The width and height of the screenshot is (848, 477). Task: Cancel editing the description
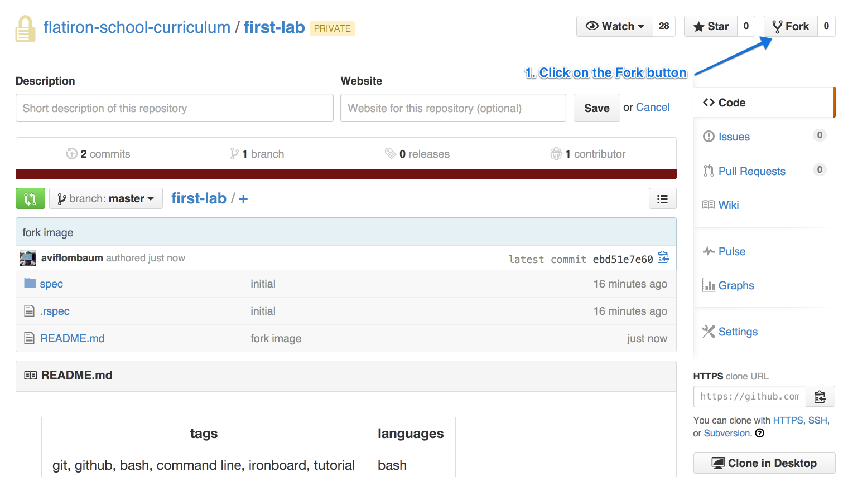(x=653, y=107)
